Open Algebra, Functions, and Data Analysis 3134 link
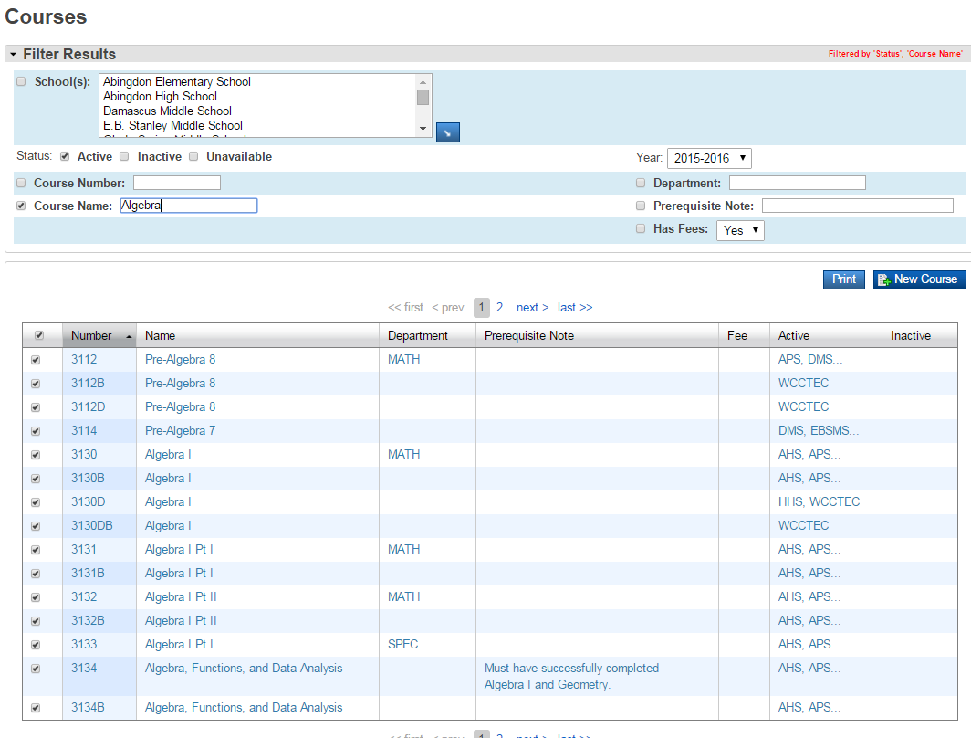 (x=244, y=668)
